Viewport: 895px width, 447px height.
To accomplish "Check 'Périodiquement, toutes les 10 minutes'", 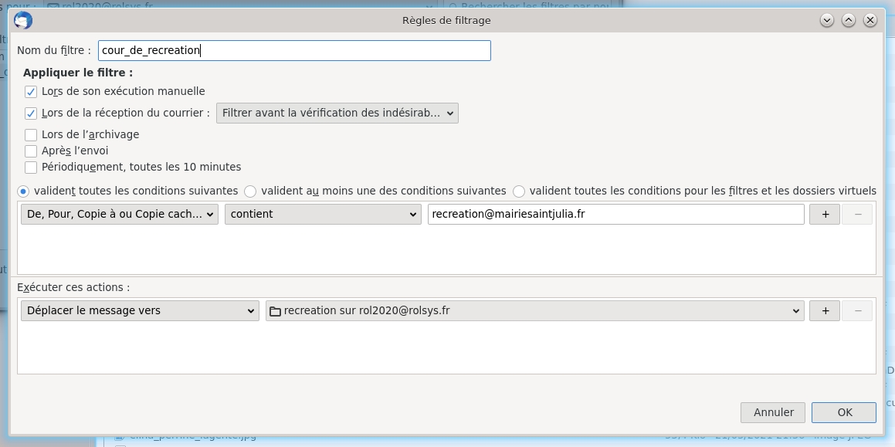I will (31, 168).
